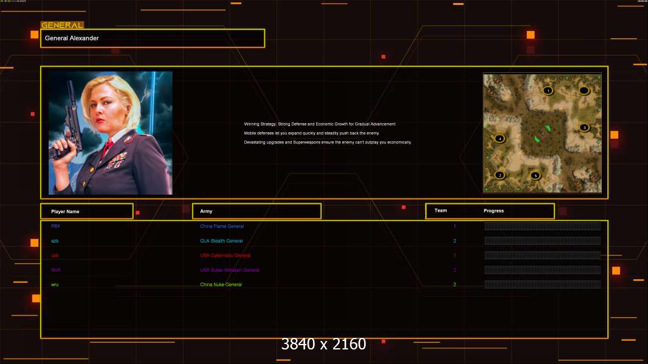This screenshot has width=648, height=364.
Task: Click USA Cybernetic General army entry
Action: [226, 255]
